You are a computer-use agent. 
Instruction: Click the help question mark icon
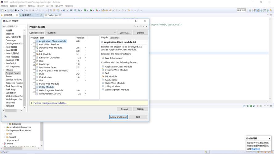click(5, 117)
